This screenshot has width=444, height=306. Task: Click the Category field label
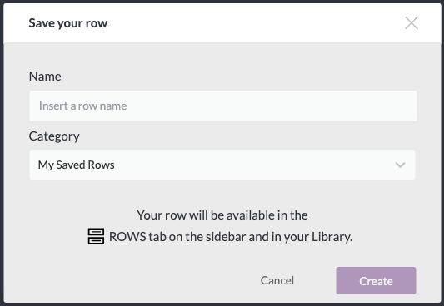click(54, 136)
